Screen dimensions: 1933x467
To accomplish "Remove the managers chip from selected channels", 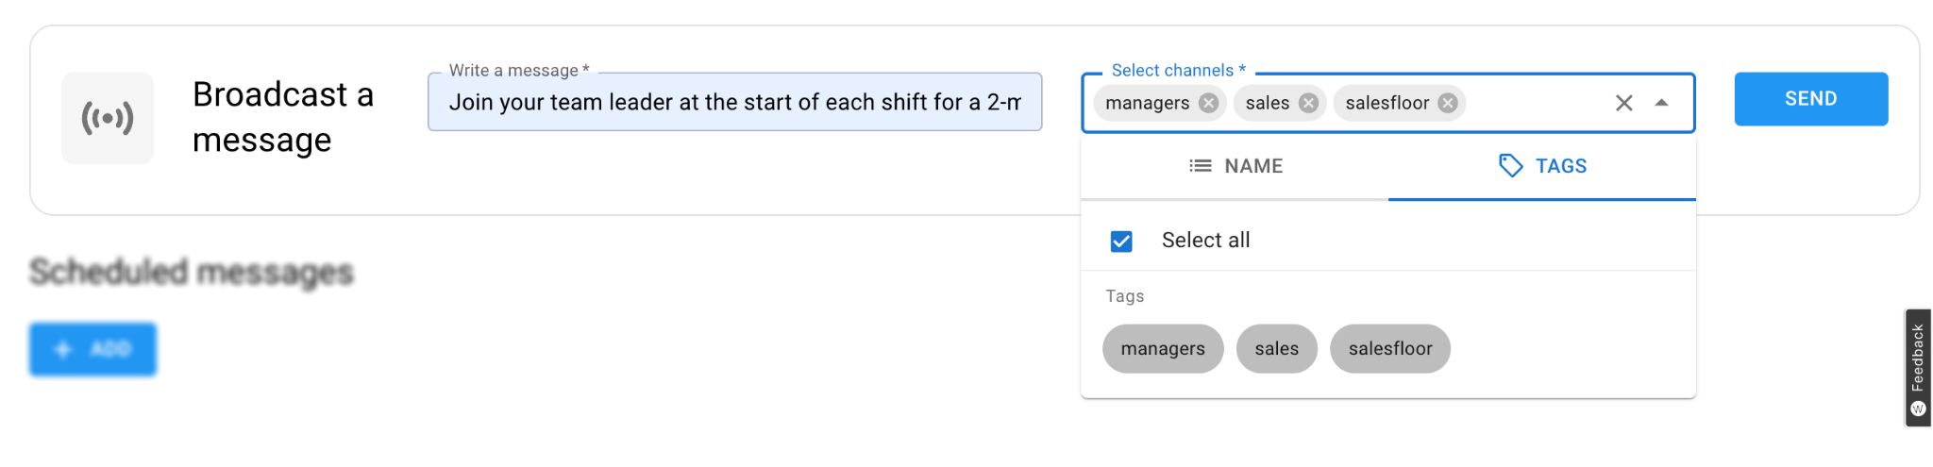I will tap(1208, 103).
